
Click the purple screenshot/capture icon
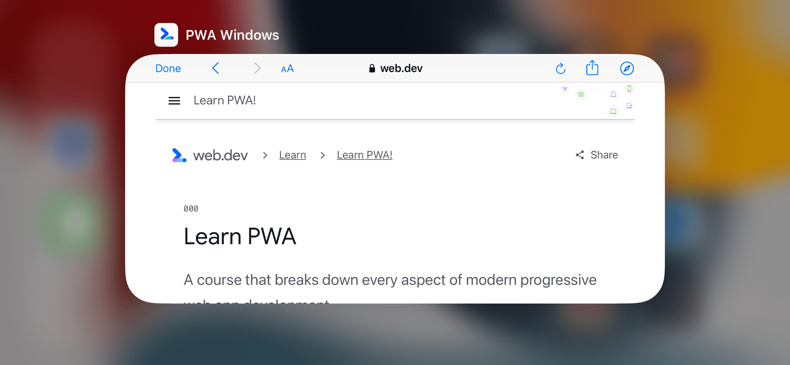629,106
